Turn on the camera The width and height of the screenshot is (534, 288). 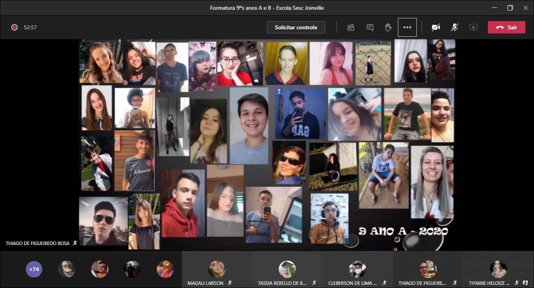[x=436, y=27]
